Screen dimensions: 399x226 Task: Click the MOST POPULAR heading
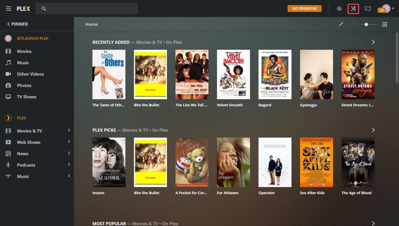[109, 224]
